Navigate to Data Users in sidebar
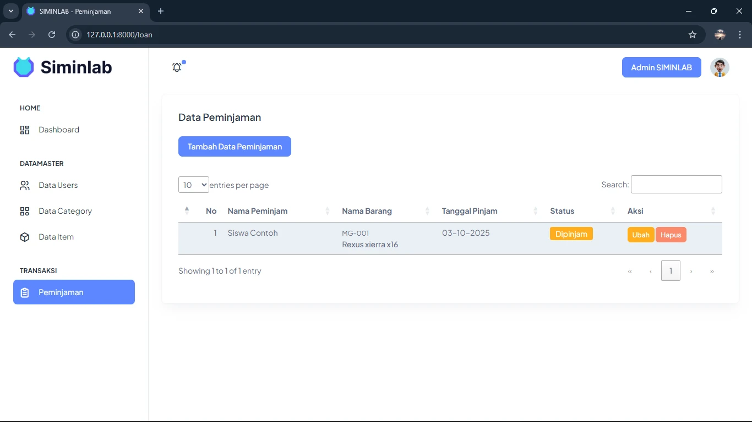The height and width of the screenshot is (422, 752). [x=58, y=185]
